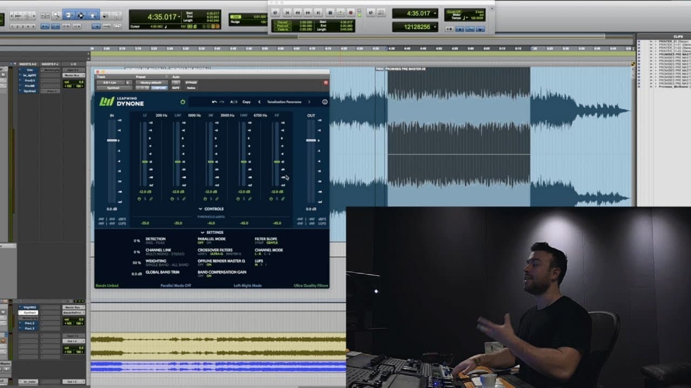This screenshot has width=691, height=388.
Task: Toggle the HF band power icon
Action: click(x=271, y=199)
